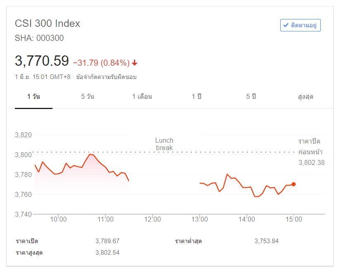Click the 11:00 time axis label
The height and width of the screenshot is (270, 339).
coord(105,220)
